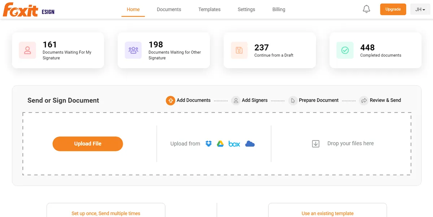This screenshot has height=217, width=433.
Task: Click Set up once, Send multiple times
Action: coord(106,213)
